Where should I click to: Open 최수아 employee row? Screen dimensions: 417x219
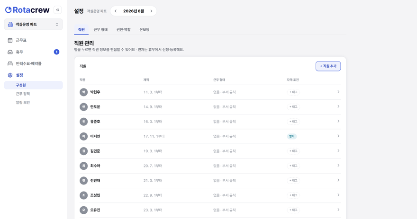pos(210,166)
